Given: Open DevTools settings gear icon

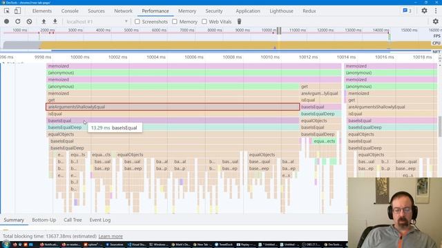Looking at the screenshot, I should (424, 11).
